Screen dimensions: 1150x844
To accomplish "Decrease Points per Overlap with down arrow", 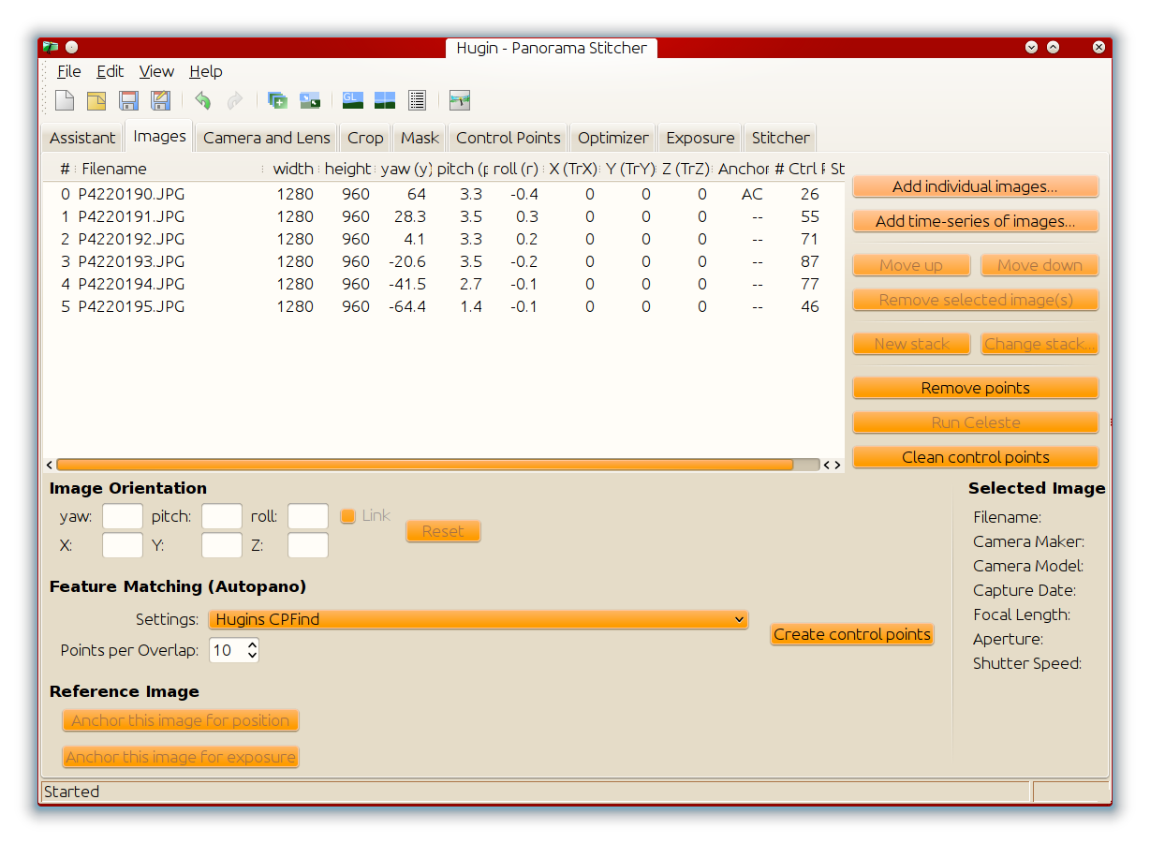I will 252,656.
